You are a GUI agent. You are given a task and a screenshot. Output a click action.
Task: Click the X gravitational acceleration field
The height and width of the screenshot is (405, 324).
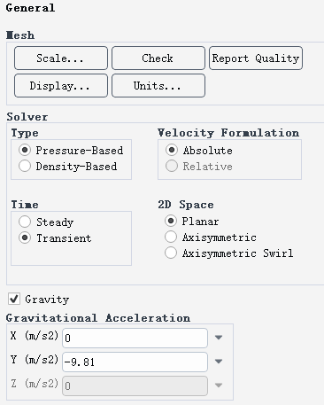coord(135,338)
